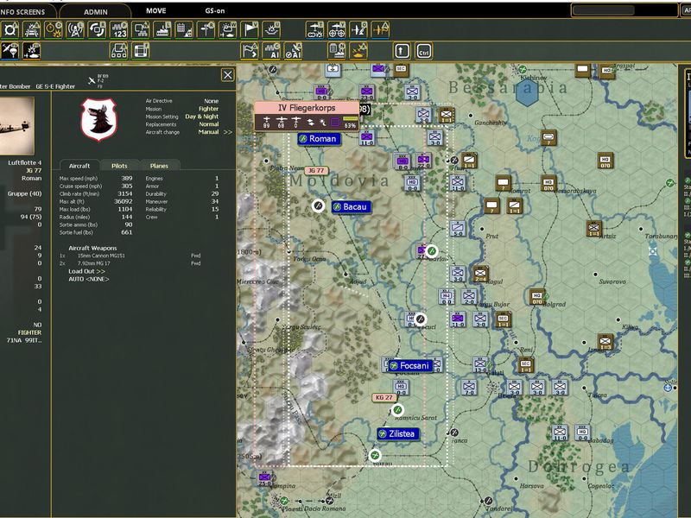The height and width of the screenshot is (518, 691).
Task: Select the Focsani airbase label
Action: [x=410, y=365]
